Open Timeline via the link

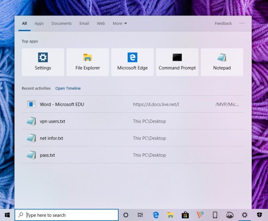(x=68, y=88)
